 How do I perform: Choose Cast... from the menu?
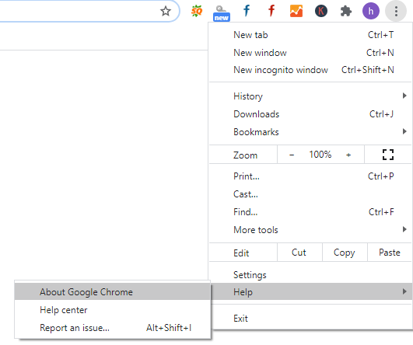pyautogui.click(x=310, y=194)
